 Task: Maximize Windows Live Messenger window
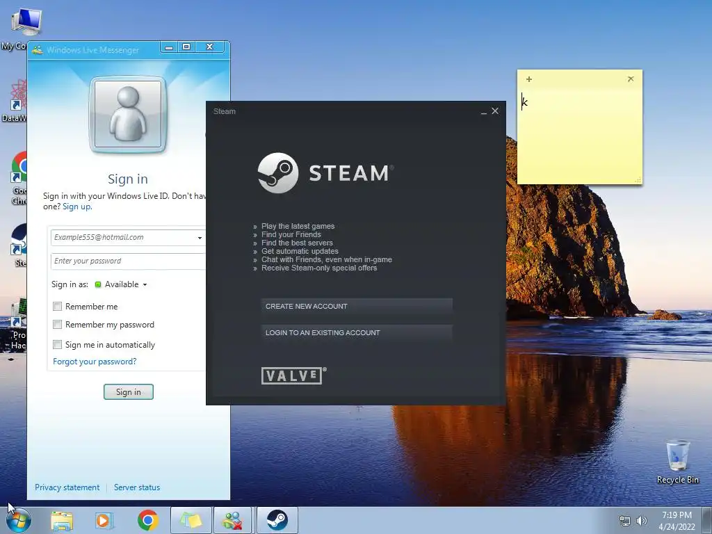coord(186,47)
